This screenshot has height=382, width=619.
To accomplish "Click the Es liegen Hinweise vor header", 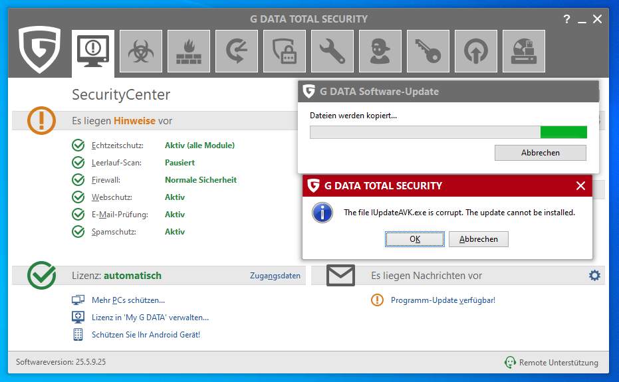I will (x=122, y=121).
